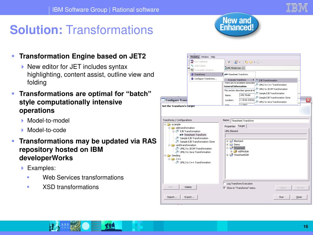This screenshot has width=313, height=235.
Task: Select UML2 to C++ Transformation tree item
Action: tap(195, 162)
